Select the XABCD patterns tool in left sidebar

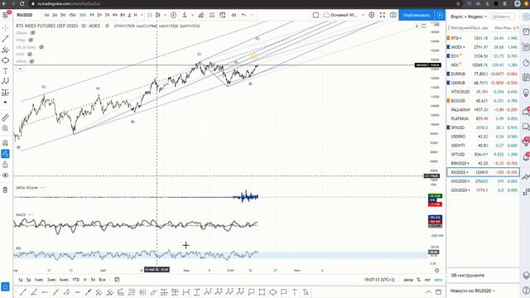point(5,81)
